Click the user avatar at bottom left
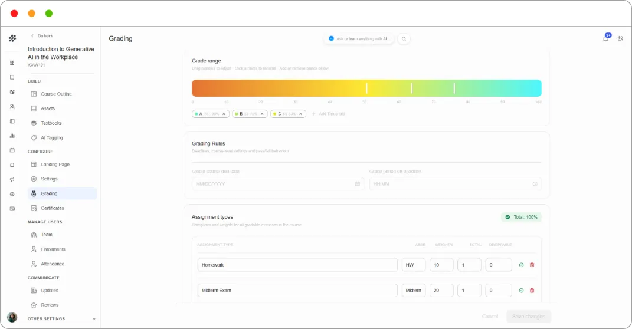The height and width of the screenshot is (329, 632). click(x=12, y=317)
